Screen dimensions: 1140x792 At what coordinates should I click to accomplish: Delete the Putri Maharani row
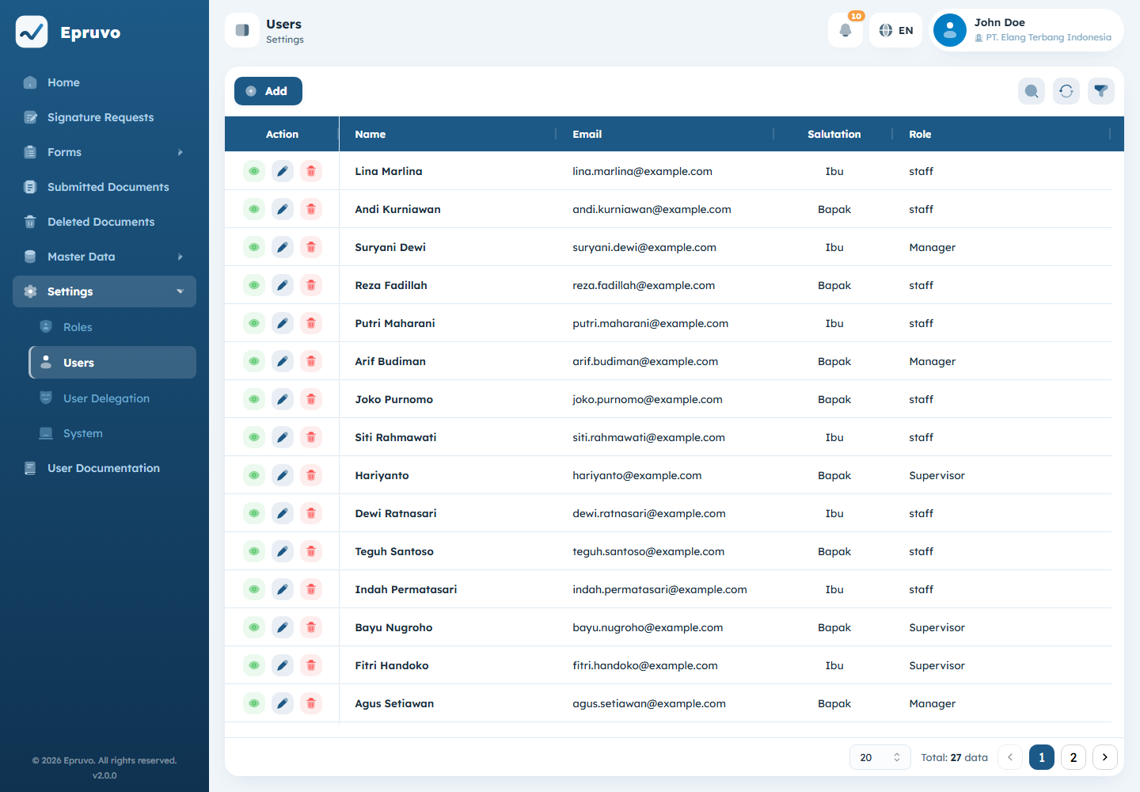[x=311, y=323]
